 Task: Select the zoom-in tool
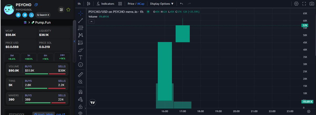[x=81, y=82]
